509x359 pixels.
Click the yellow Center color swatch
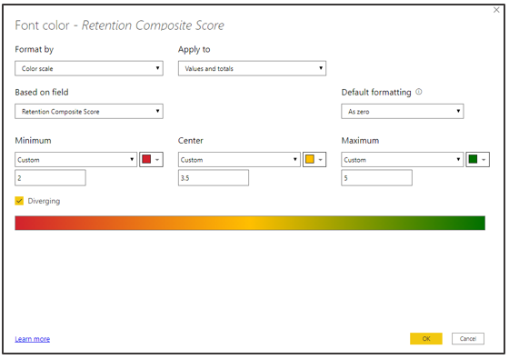tap(314, 160)
